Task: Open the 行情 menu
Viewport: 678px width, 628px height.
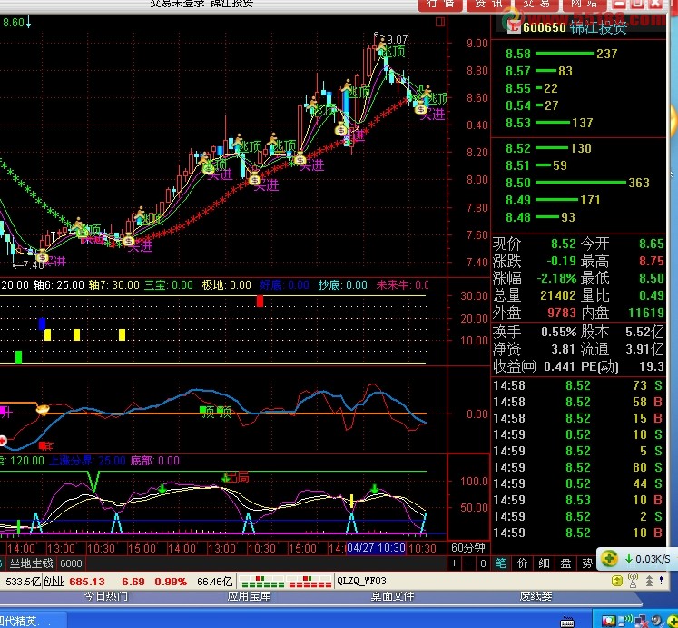Action: tap(441, 5)
